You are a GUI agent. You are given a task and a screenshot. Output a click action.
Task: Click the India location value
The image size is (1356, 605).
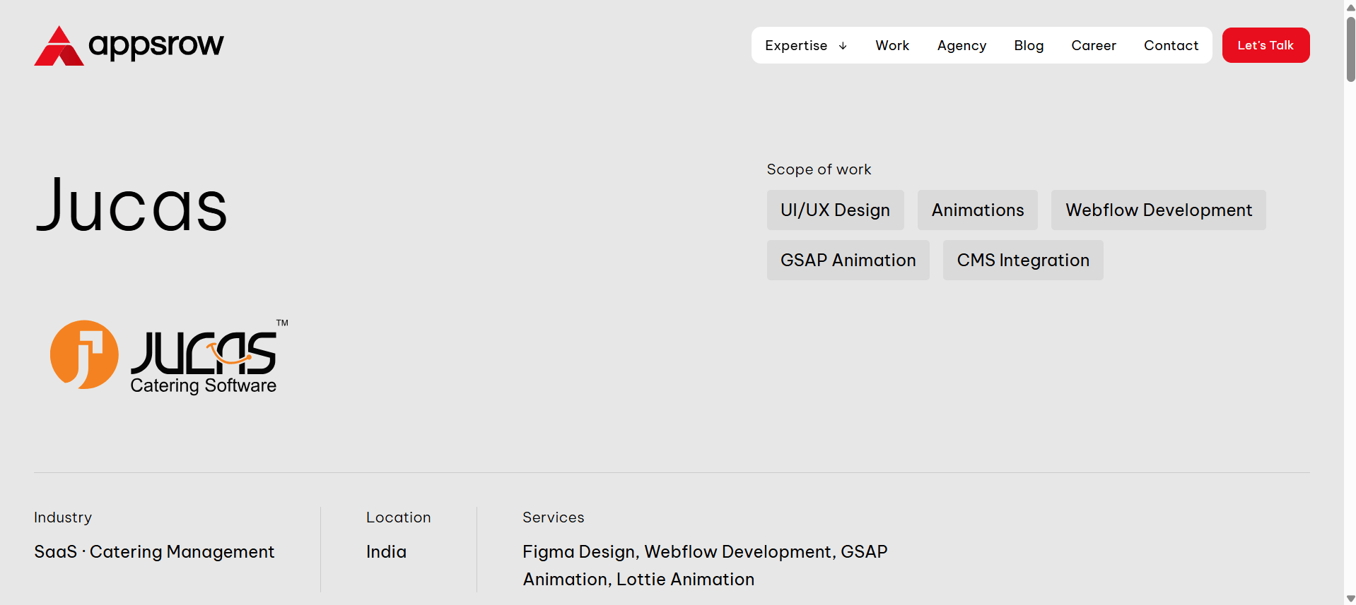[x=386, y=551]
